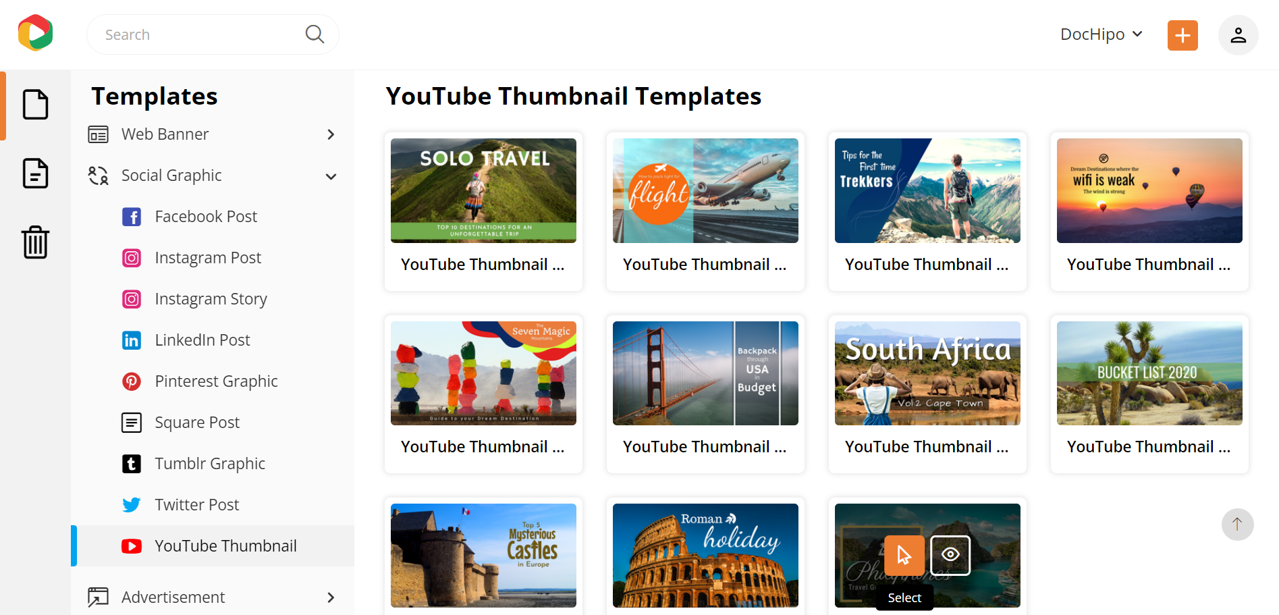Click the Instagram Post icon
This screenshot has width=1279, height=615.
coord(132,257)
